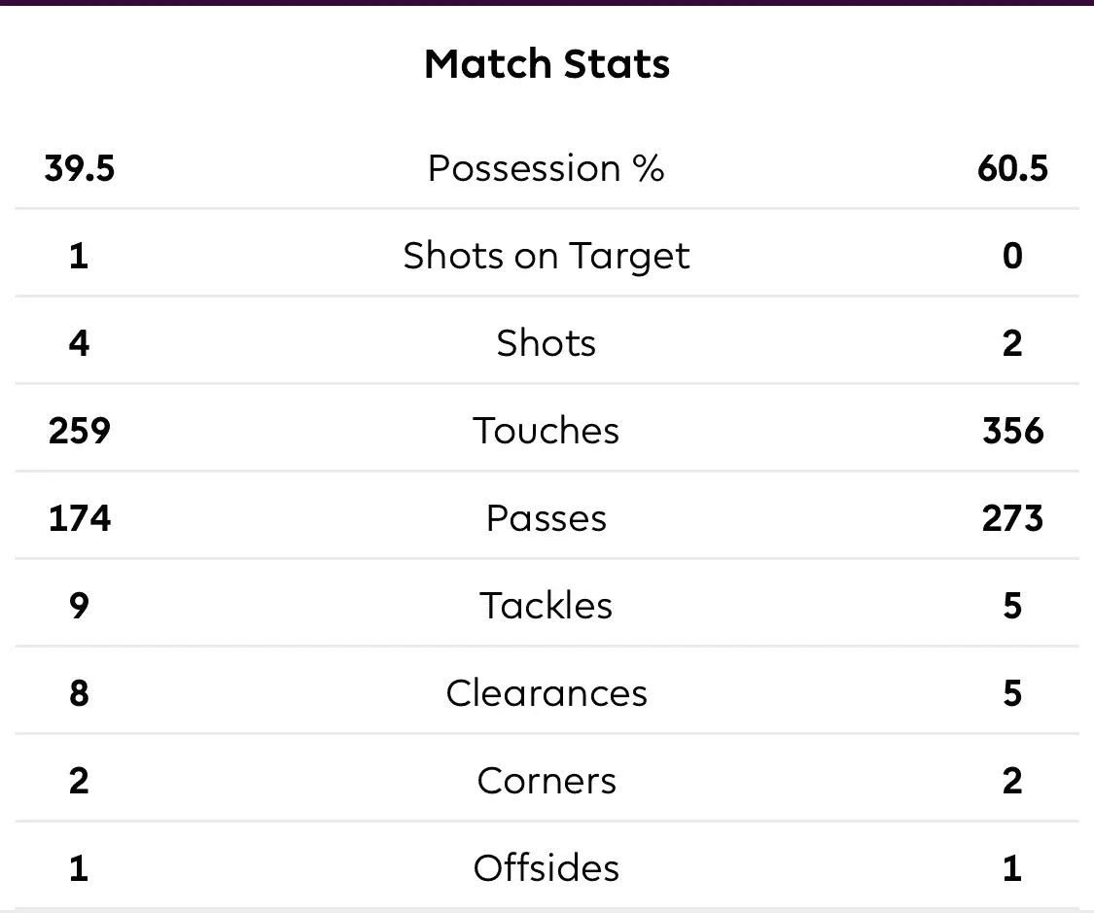Select the Corners row label
Viewport: 1094px width, 913px height.
(x=547, y=781)
